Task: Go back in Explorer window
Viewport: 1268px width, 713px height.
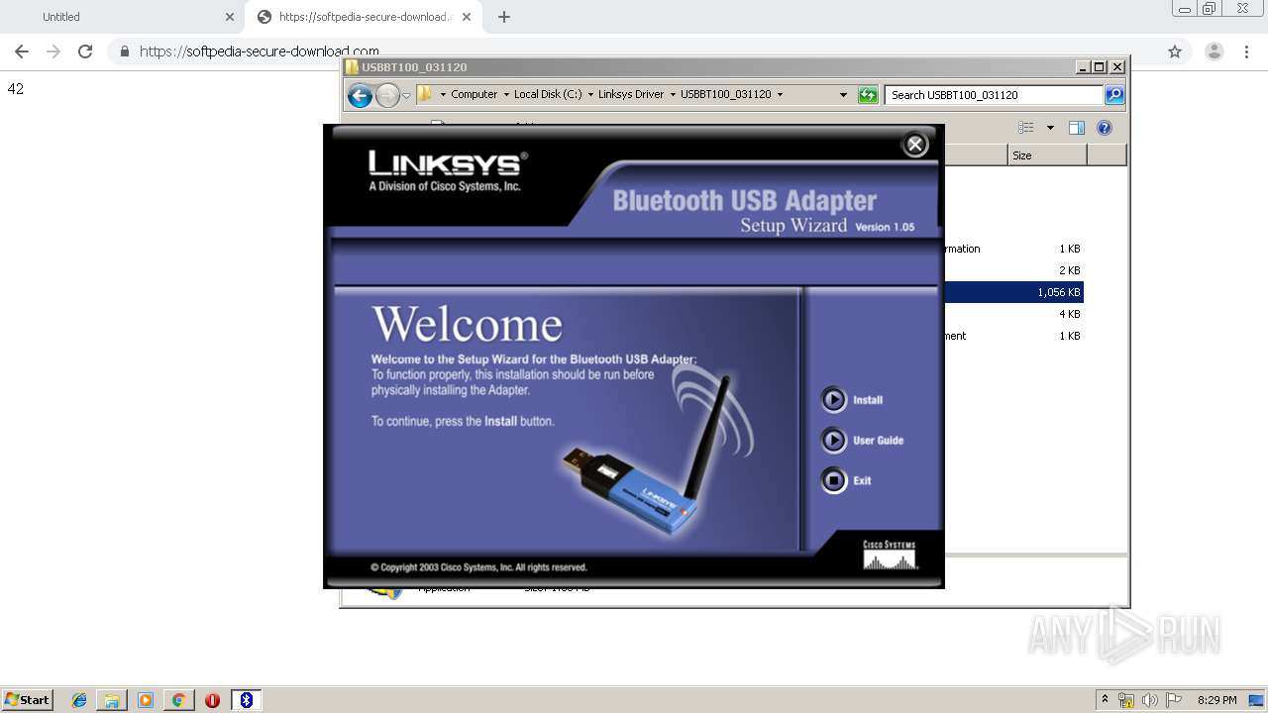Action: [361, 95]
